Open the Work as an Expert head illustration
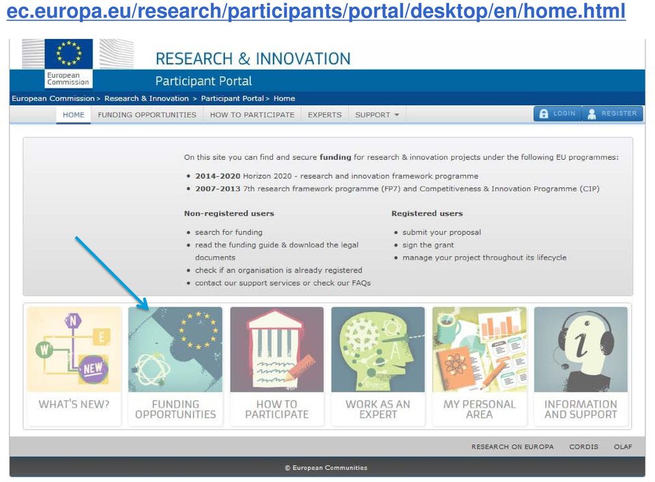 (x=378, y=350)
